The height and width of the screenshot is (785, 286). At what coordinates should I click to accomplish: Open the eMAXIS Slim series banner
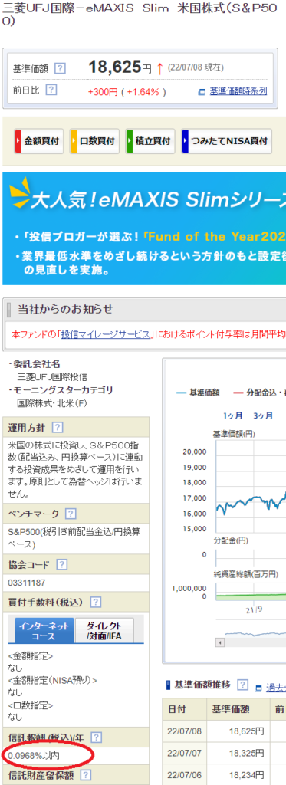144,228
